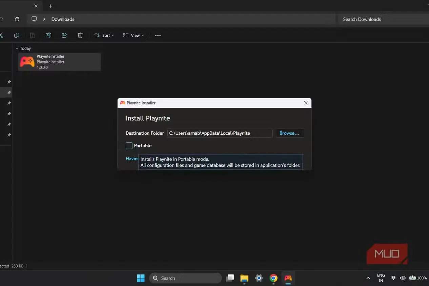
Task: Open Task View from the taskbar
Action: [230, 278]
